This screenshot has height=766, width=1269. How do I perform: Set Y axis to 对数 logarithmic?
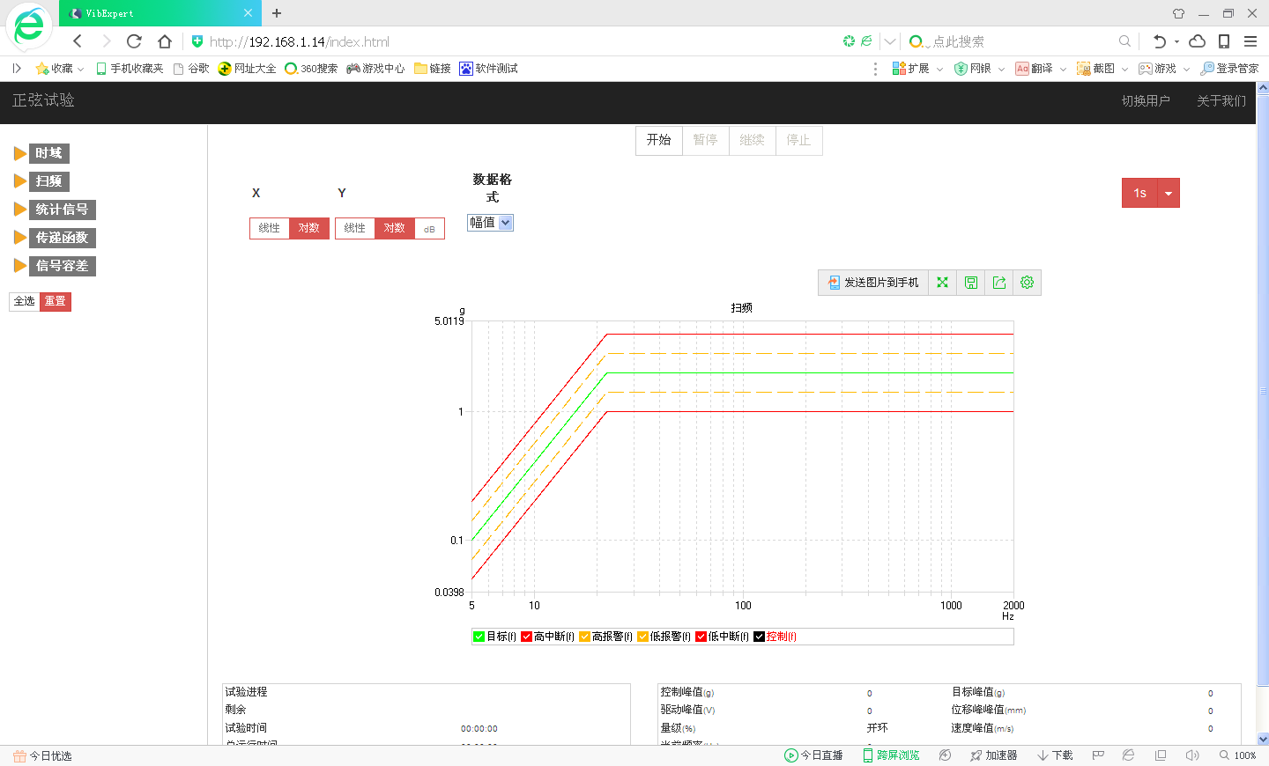point(395,228)
